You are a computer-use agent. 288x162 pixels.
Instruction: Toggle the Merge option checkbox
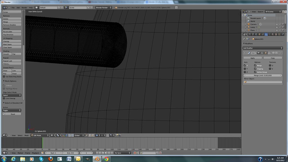[x=255, y=65]
